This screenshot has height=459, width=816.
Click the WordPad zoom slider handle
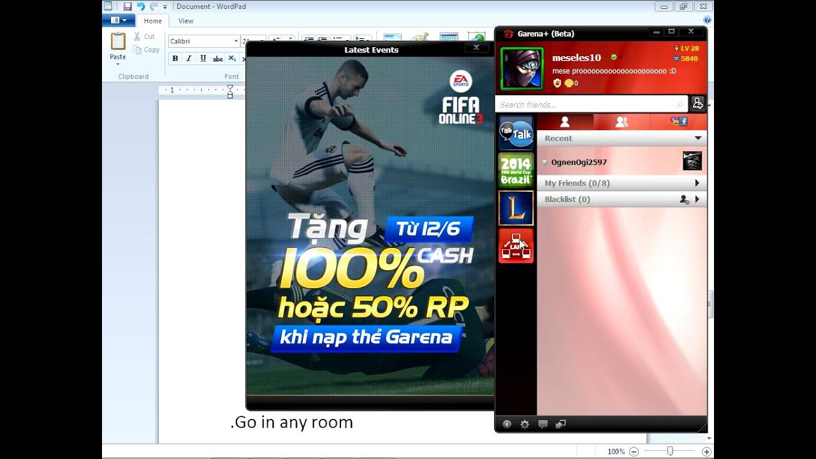pyautogui.click(x=669, y=451)
